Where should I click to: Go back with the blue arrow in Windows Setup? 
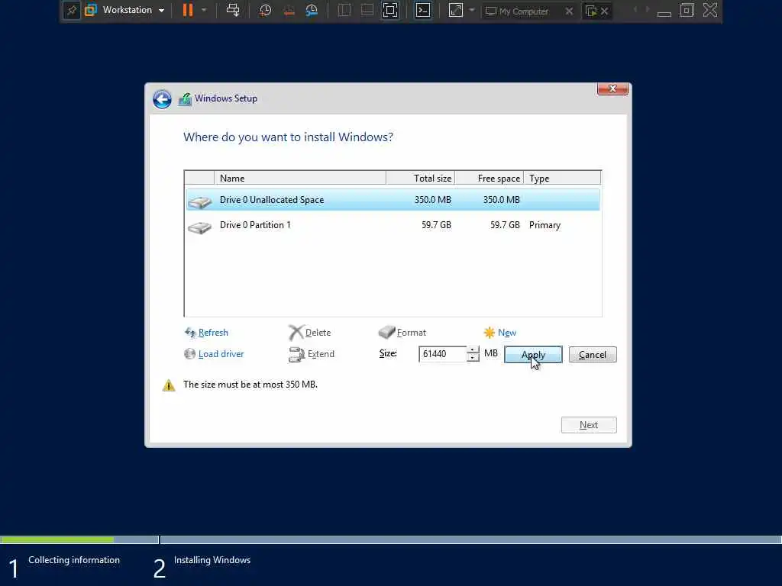pyautogui.click(x=162, y=99)
